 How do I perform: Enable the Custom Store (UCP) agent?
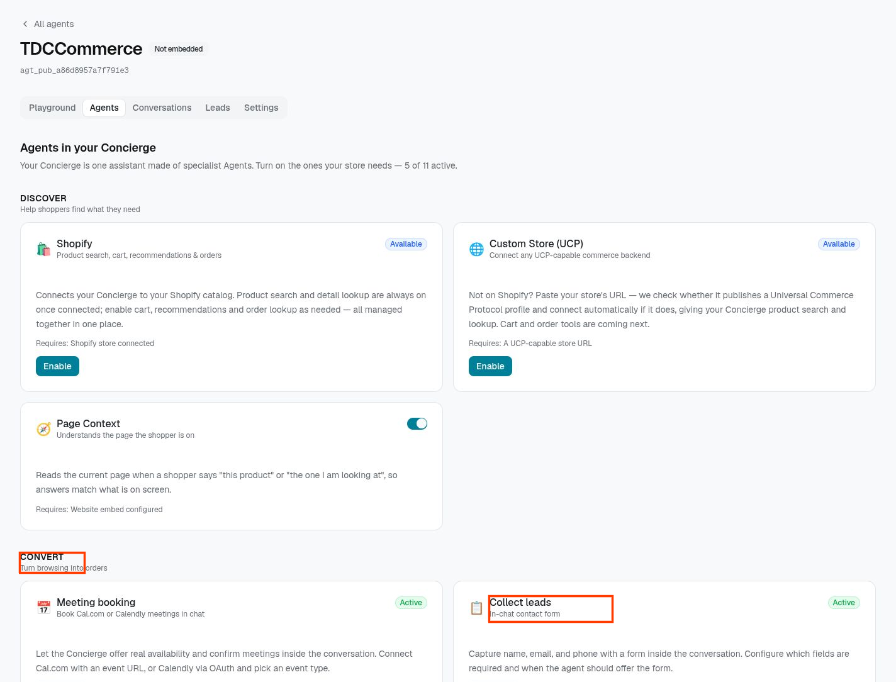click(x=490, y=366)
